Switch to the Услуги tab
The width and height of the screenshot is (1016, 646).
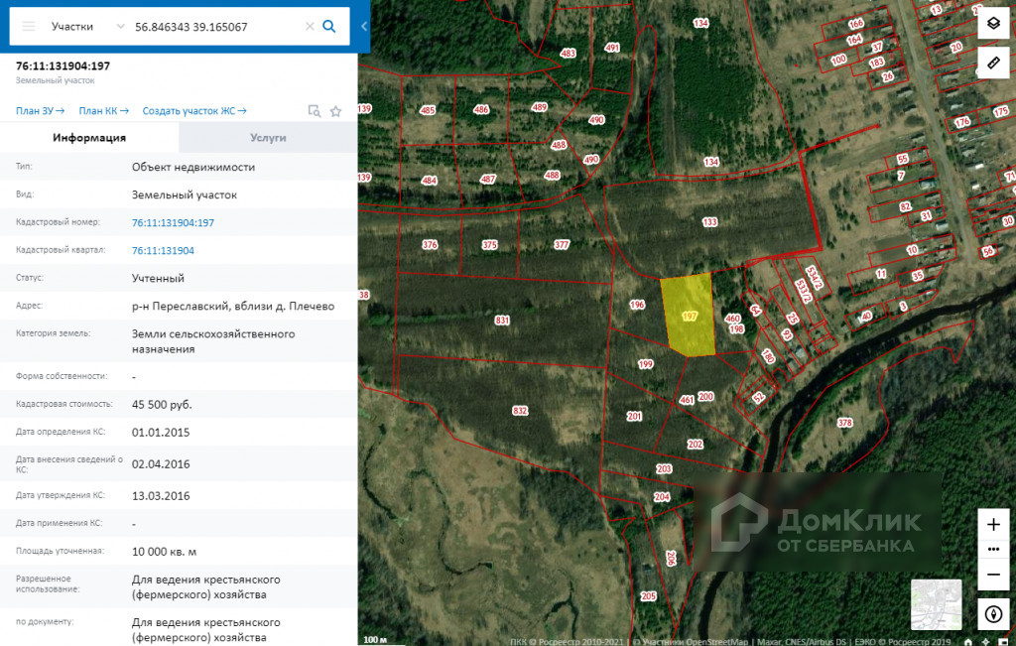[268, 137]
